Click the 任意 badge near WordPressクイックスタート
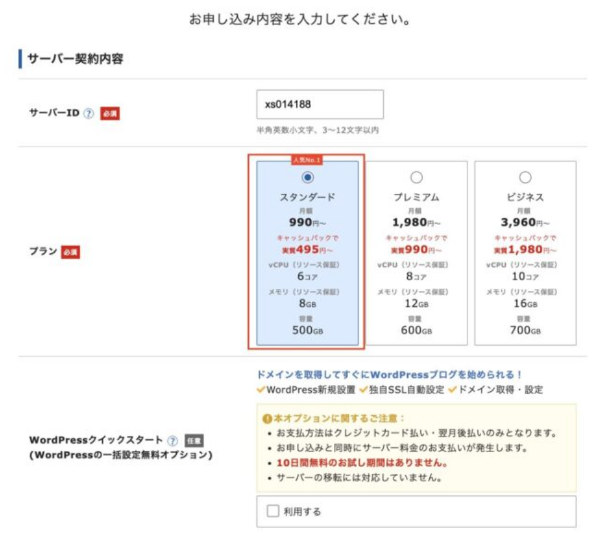The height and width of the screenshot is (536, 600). click(x=194, y=441)
